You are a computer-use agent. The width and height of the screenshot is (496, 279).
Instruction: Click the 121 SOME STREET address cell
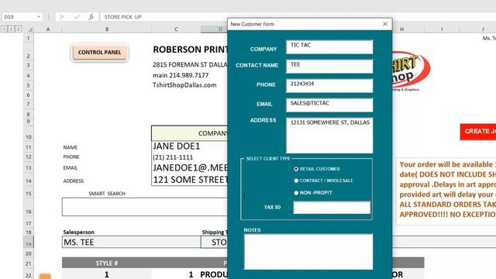[x=189, y=180]
